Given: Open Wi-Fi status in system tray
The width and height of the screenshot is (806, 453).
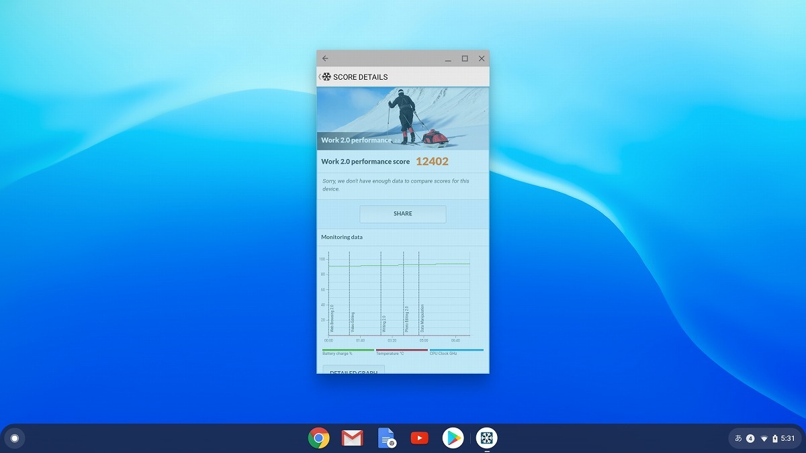Looking at the screenshot, I should coord(764,438).
